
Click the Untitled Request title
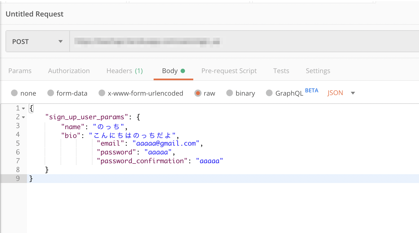tap(34, 14)
